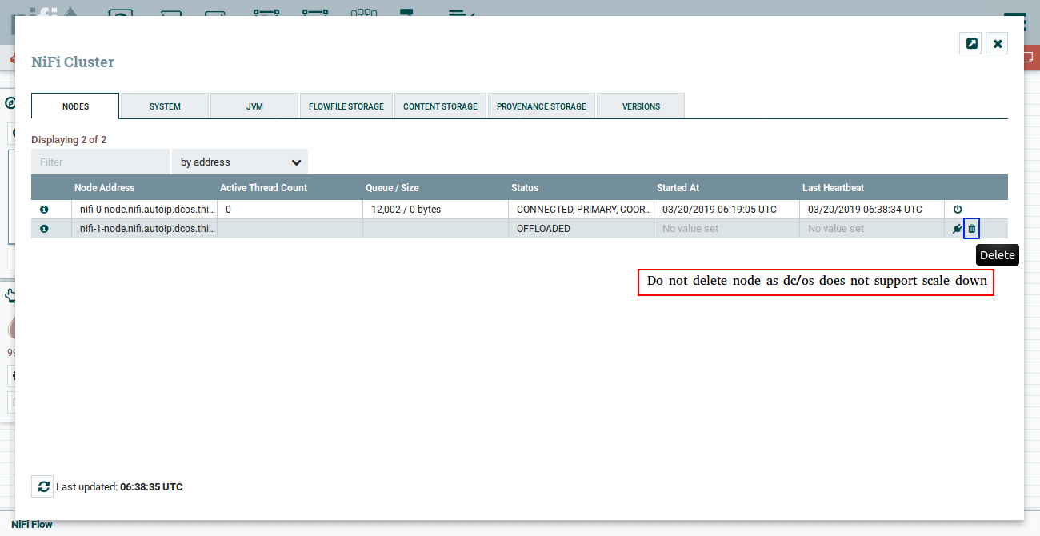1040x536 pixels.
Task: Open the JVM tab
Action: pos(254,106)
